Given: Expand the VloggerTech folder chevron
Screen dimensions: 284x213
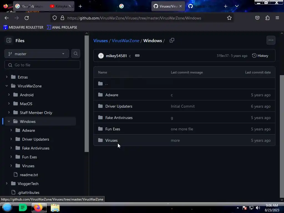Looking at the screenshot, I should coord(7,184).
